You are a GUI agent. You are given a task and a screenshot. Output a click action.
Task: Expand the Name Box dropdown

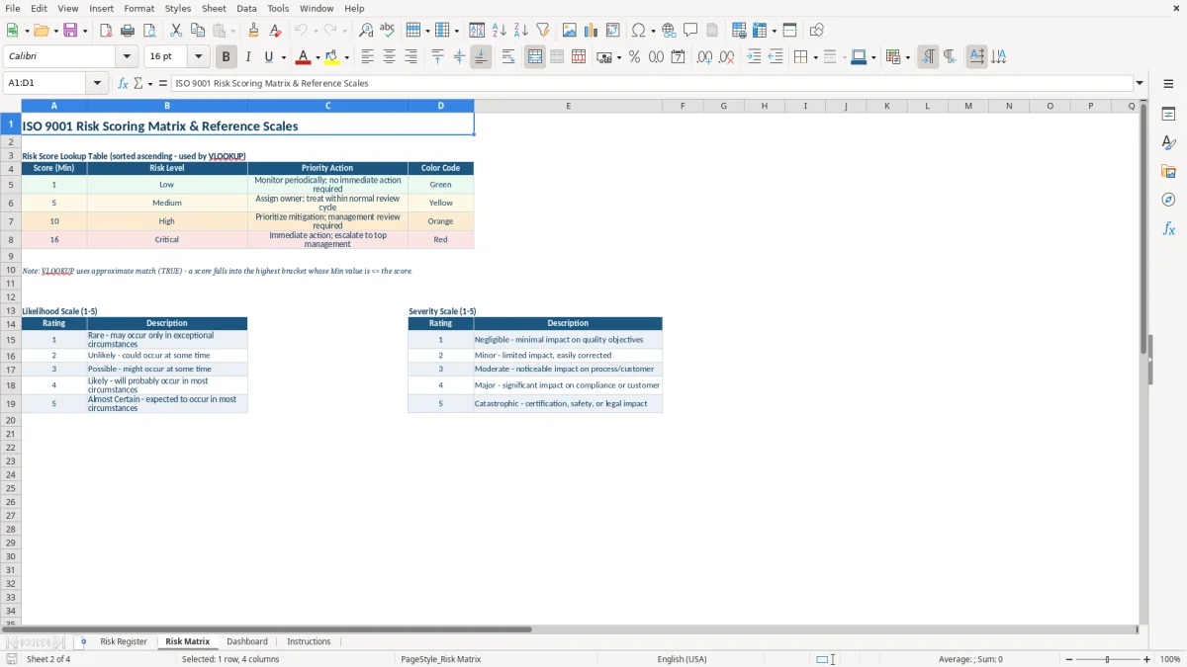pos(97,83)
